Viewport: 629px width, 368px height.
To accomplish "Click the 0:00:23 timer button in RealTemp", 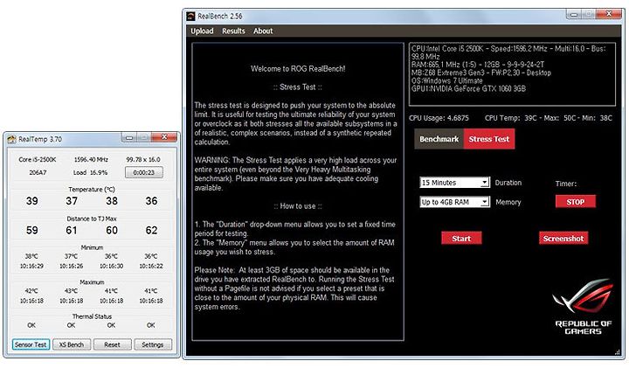I will [144, 172].
